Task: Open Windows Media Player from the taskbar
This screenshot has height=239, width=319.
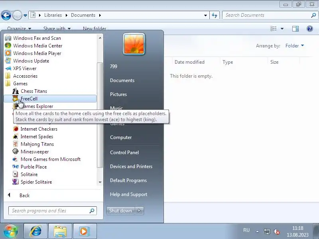Action: coord(85,231)
